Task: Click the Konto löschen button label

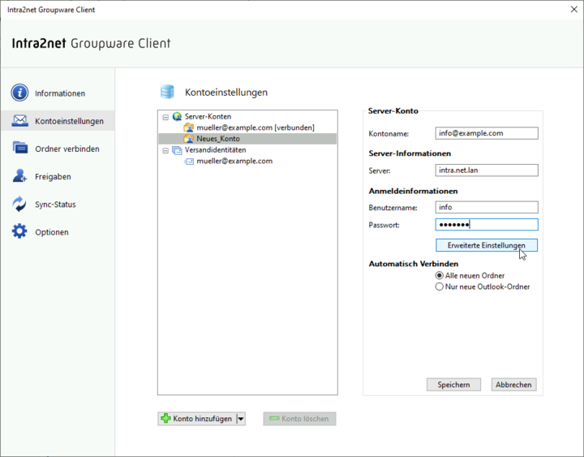Action: coord(305,419)
